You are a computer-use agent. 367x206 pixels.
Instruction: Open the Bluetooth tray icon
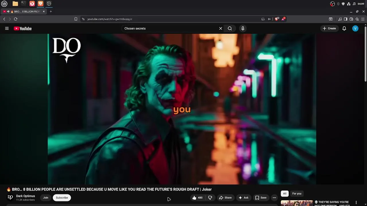[338, 4]
